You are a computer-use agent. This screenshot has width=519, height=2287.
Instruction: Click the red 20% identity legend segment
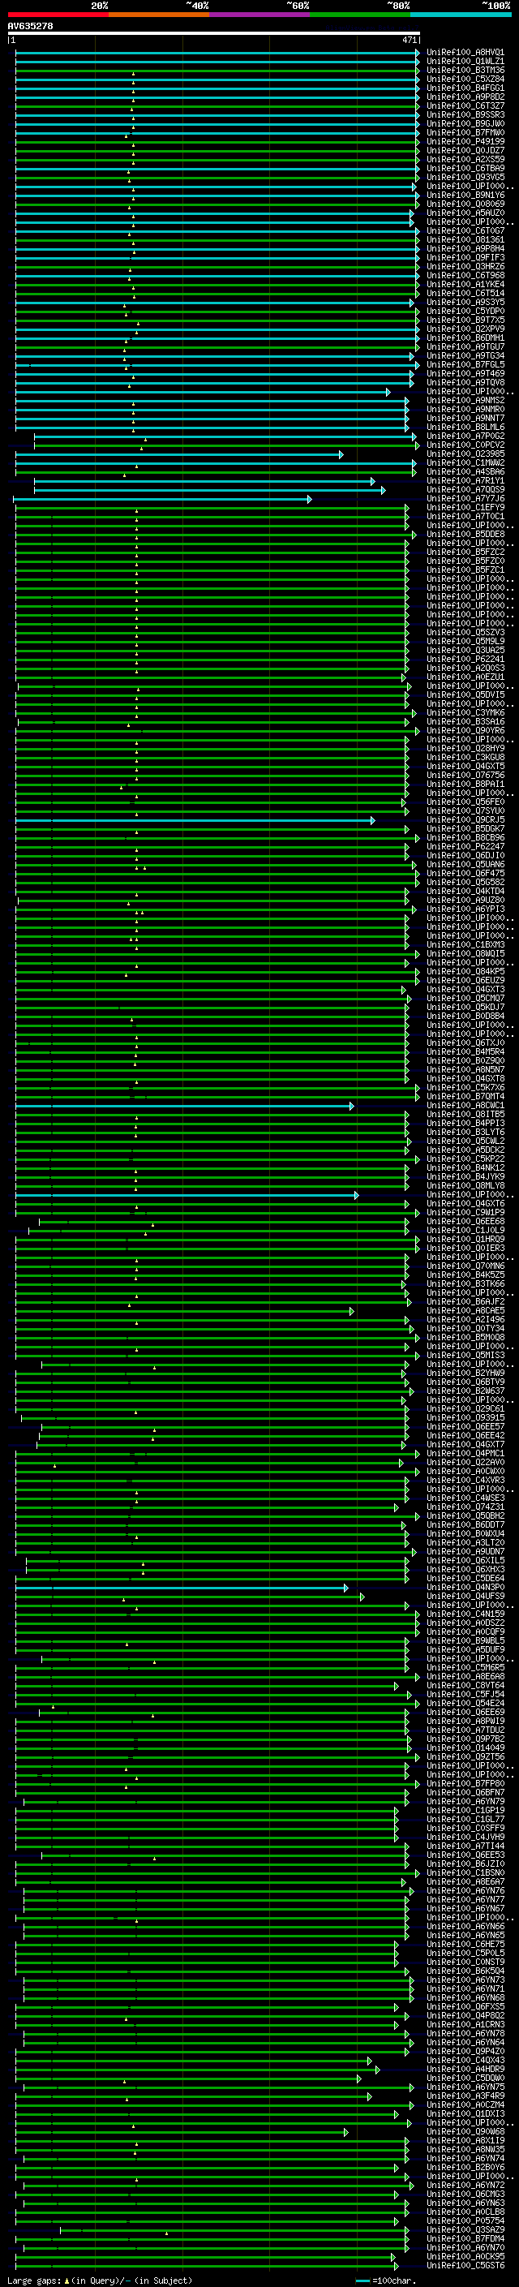(x=58, y=15)
